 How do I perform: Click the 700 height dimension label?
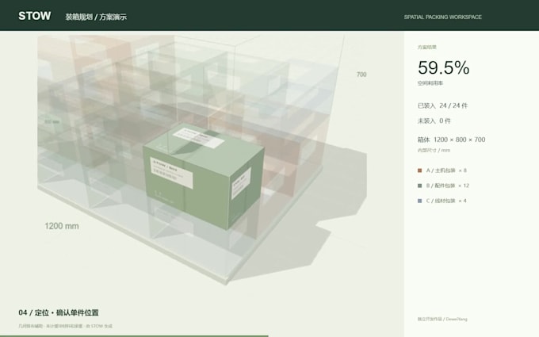(x=361, y=75)
